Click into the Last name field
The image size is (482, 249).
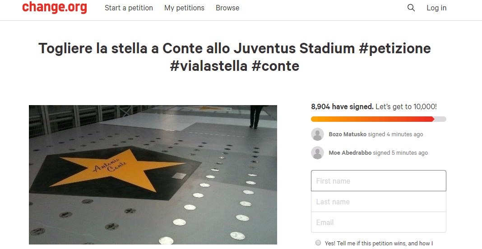coord(378,202)
